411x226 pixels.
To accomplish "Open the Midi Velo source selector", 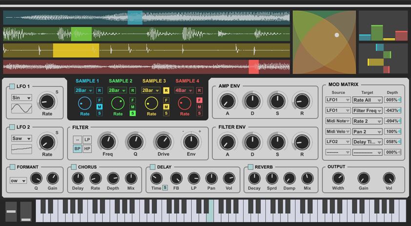I will [x=338, y=132].
